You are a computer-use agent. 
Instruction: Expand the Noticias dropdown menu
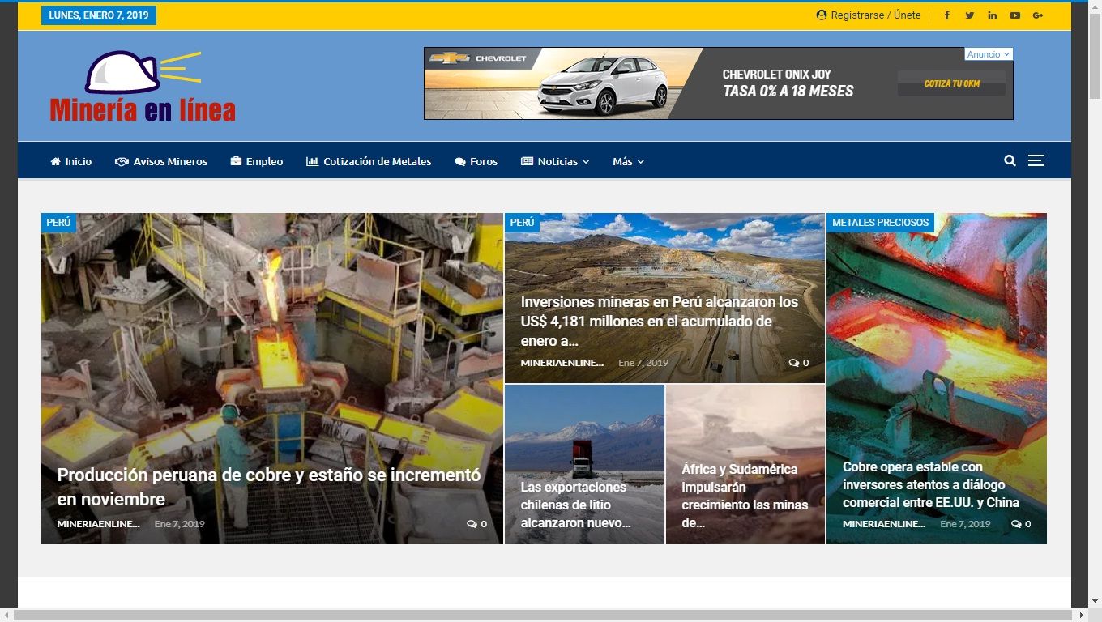[555, 161]
